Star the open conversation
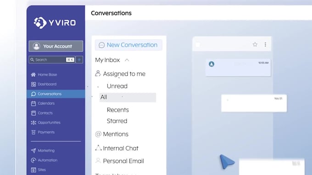This screenshot has height=175, width=312. 255,44
